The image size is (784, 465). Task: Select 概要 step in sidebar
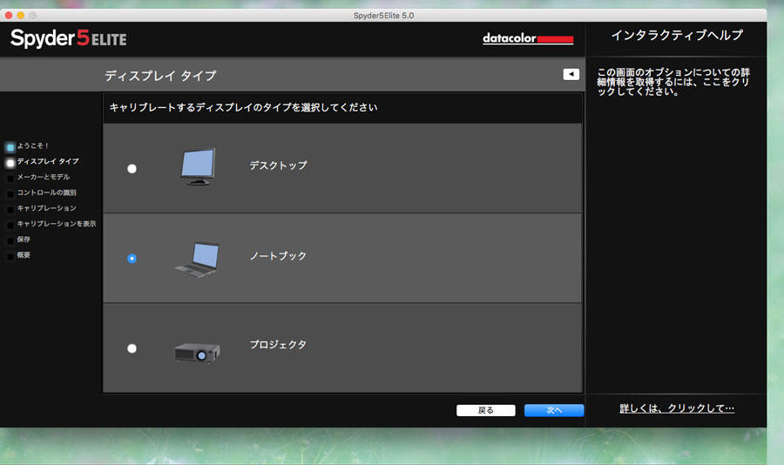pos(24,255)
